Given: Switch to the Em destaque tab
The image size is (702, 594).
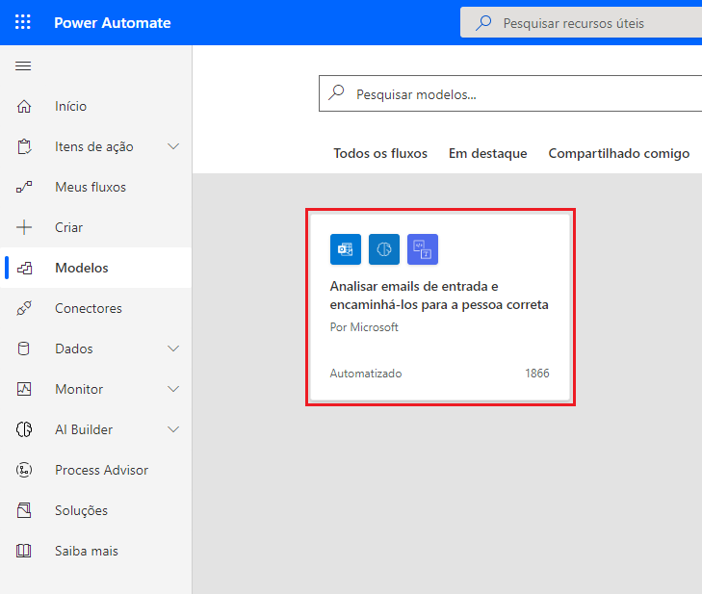Looking at the screenshot, I should pos(488,153).
